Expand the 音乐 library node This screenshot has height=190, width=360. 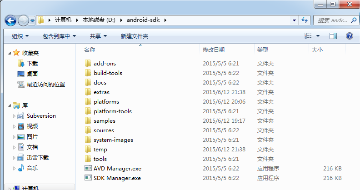point(14,168)
